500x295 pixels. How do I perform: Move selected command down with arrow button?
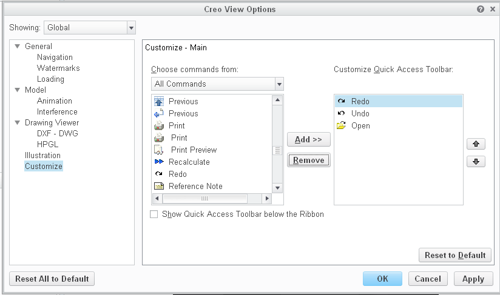click(x=476, y=162)
